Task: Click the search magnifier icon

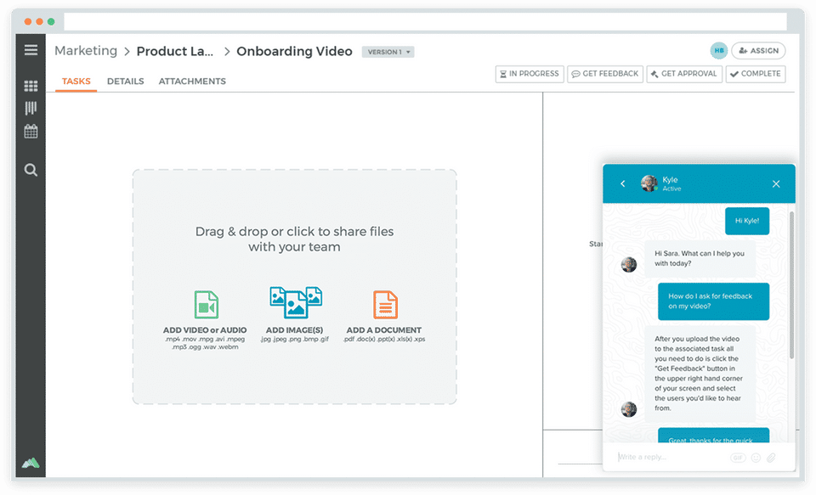Action: coord(31,170)
